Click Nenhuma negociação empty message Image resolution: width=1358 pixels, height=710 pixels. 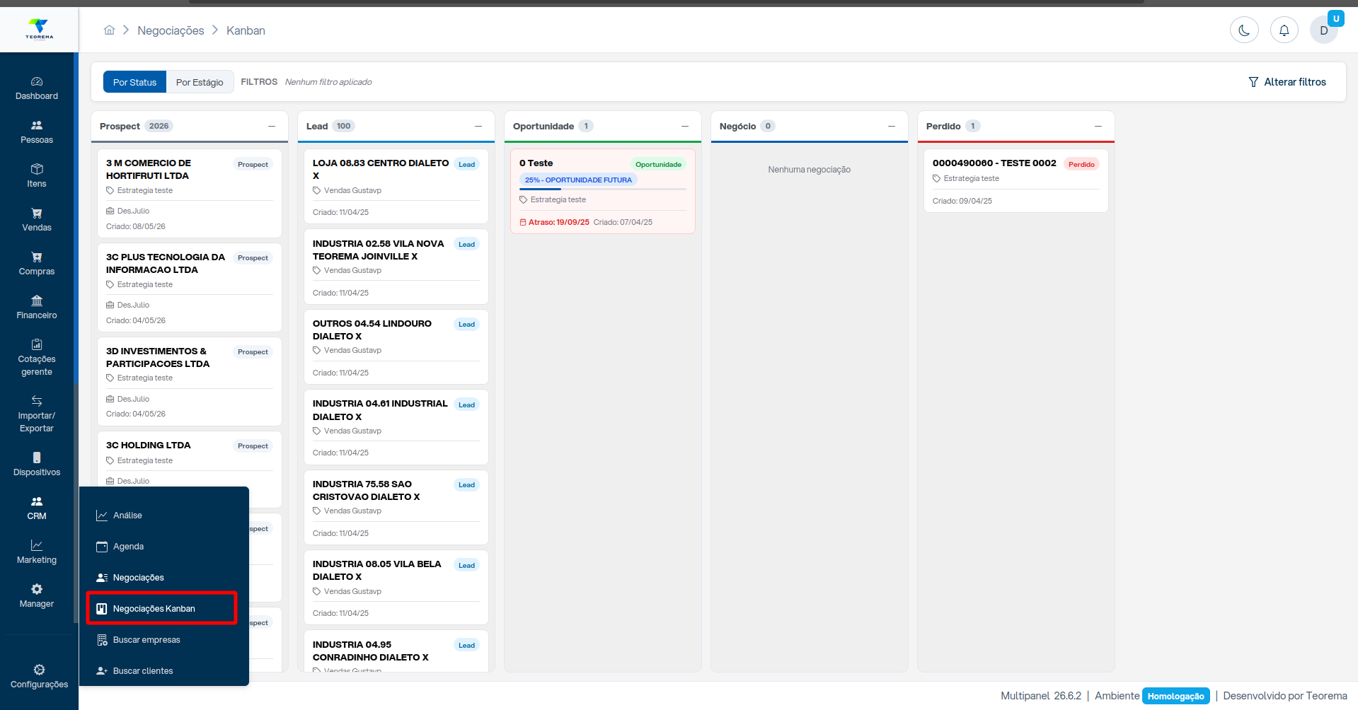coord(810,170)
